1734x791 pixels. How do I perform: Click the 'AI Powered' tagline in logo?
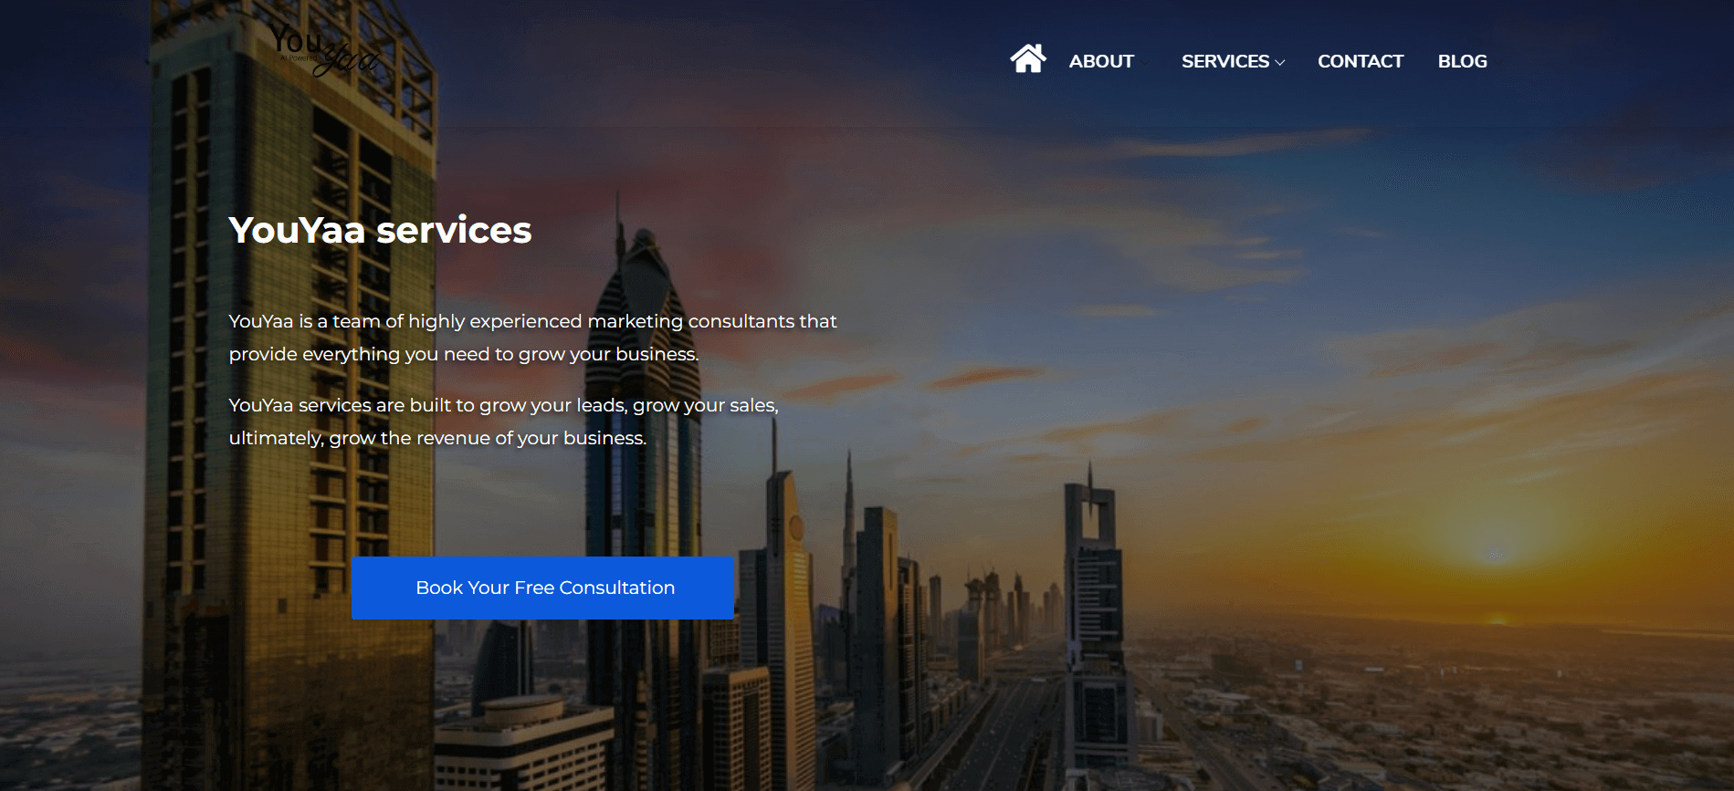coord(298,57)
